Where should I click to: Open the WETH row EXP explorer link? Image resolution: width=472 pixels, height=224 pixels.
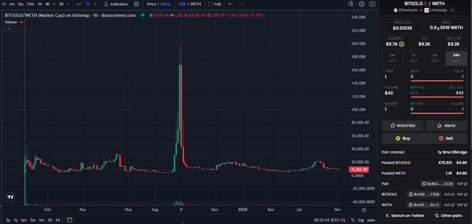click(x=462, y=205)
